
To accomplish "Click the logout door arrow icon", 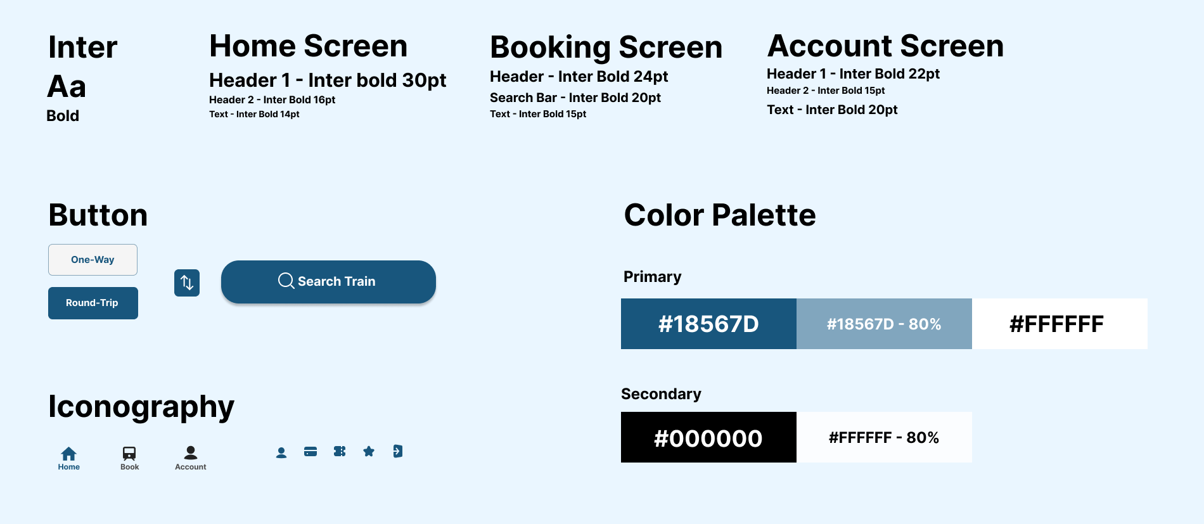I will tap(398, 451).
